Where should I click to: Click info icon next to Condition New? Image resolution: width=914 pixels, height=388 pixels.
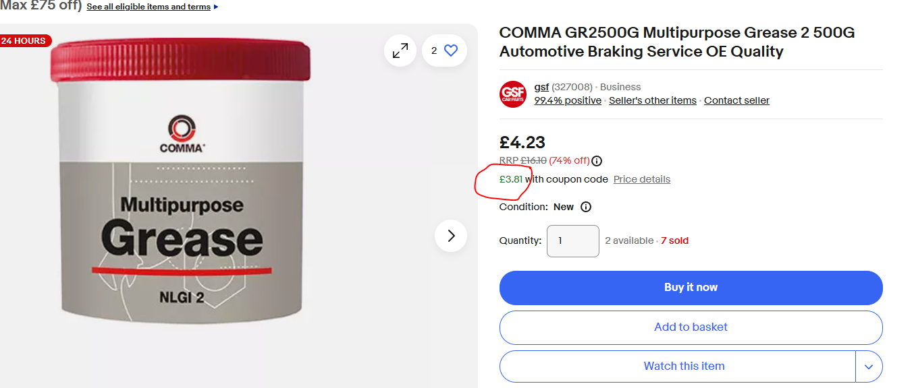pyautogui.click(x=586, y=207)
